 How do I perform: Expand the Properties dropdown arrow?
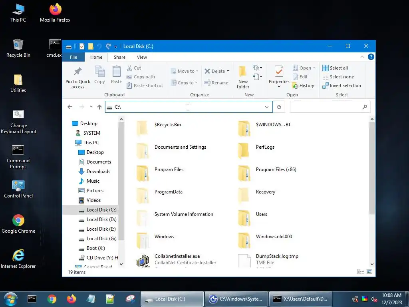tap(279, 87)
